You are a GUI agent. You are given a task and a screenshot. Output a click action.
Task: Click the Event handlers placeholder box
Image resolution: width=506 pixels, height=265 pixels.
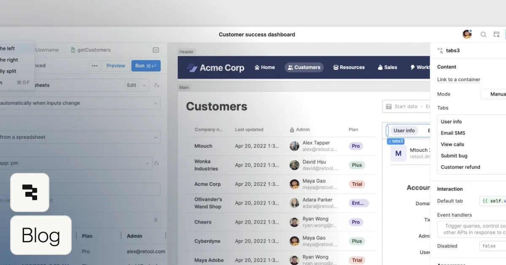472,229
